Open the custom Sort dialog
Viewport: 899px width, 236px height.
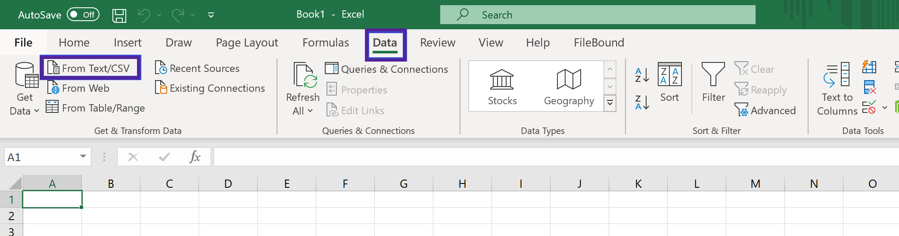click(x=669, y=83)
